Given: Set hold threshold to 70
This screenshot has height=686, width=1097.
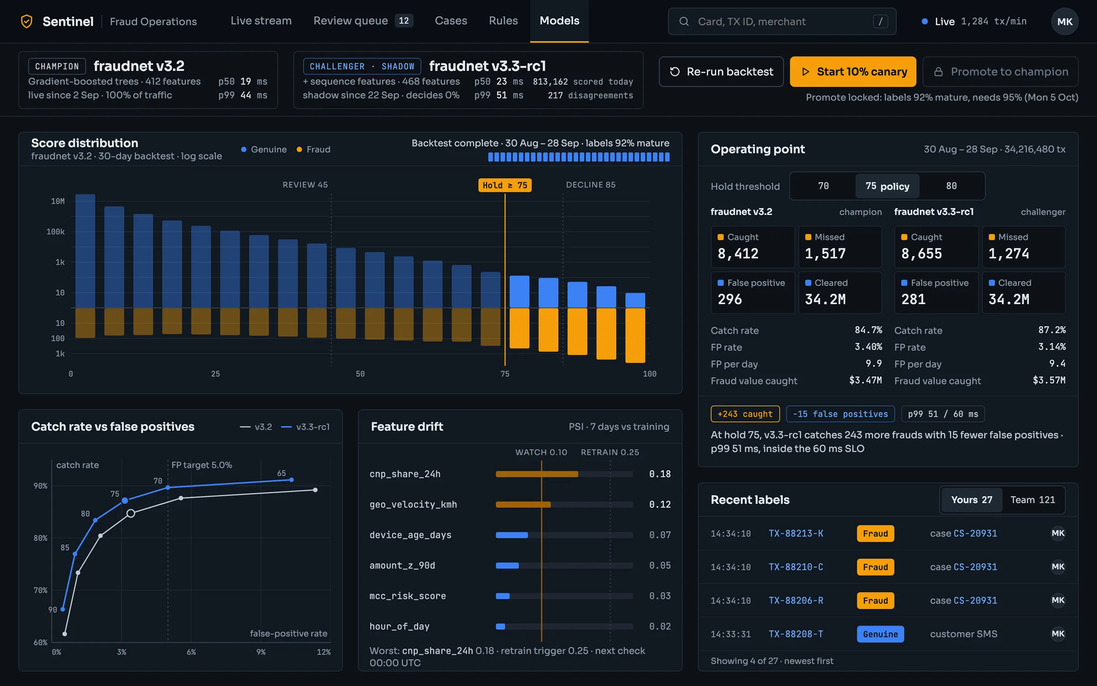Looking at the screenshot, I should [823, 186].
